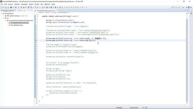Open the Window menu
193x109 pixels.
click(x=47, y=4)
